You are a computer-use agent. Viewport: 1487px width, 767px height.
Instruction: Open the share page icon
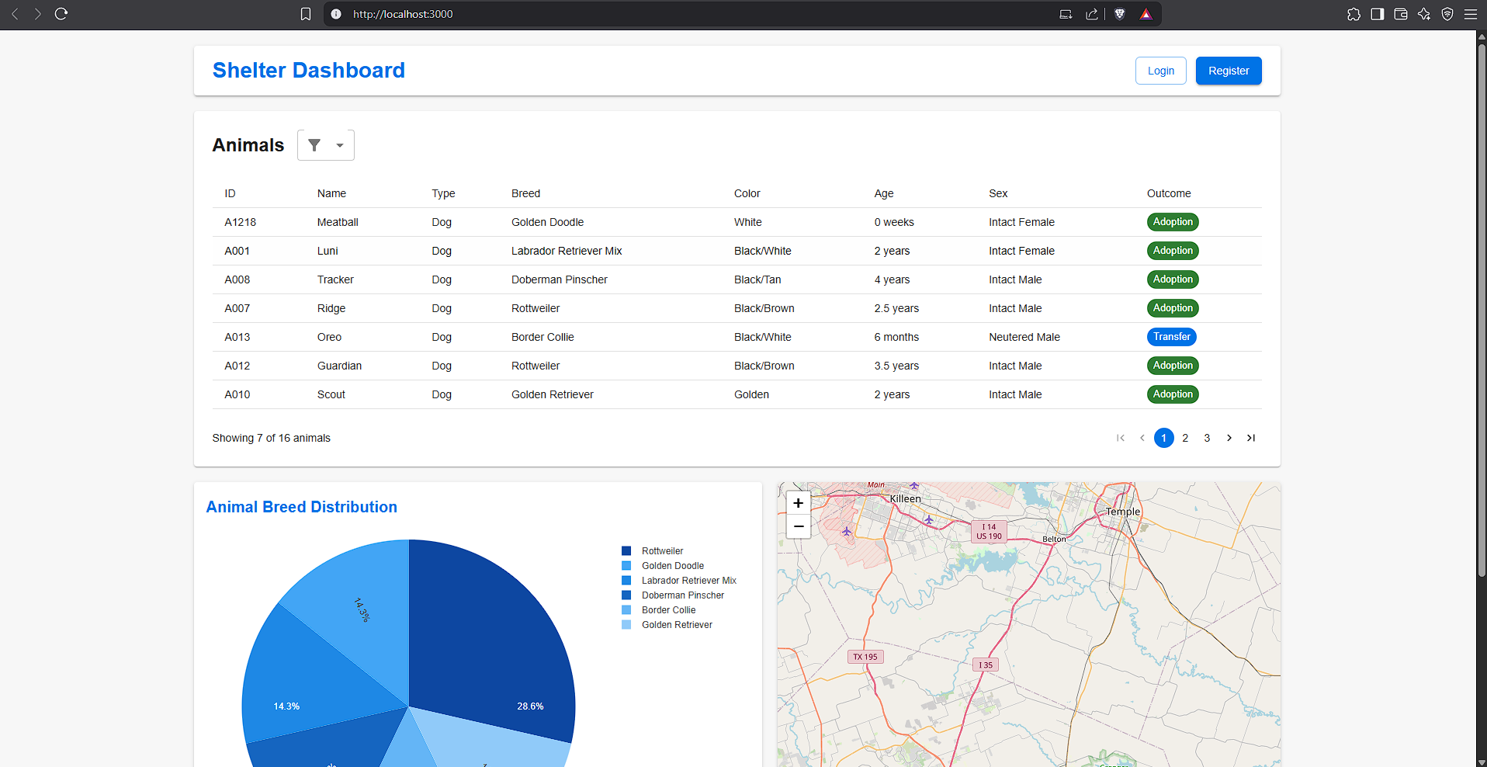click(x=1092, y=14)
